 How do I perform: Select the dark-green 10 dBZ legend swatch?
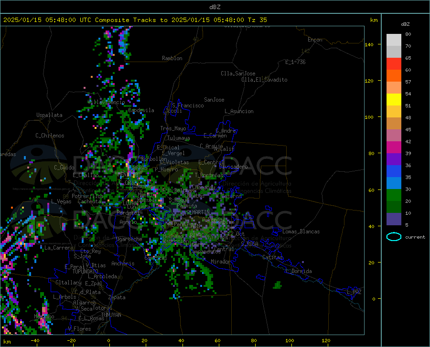point(394,207)
